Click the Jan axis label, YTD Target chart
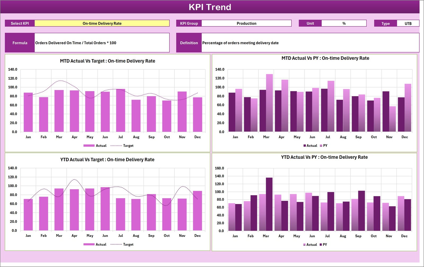Viewport: 424px width, 267px height. [28, 235]
